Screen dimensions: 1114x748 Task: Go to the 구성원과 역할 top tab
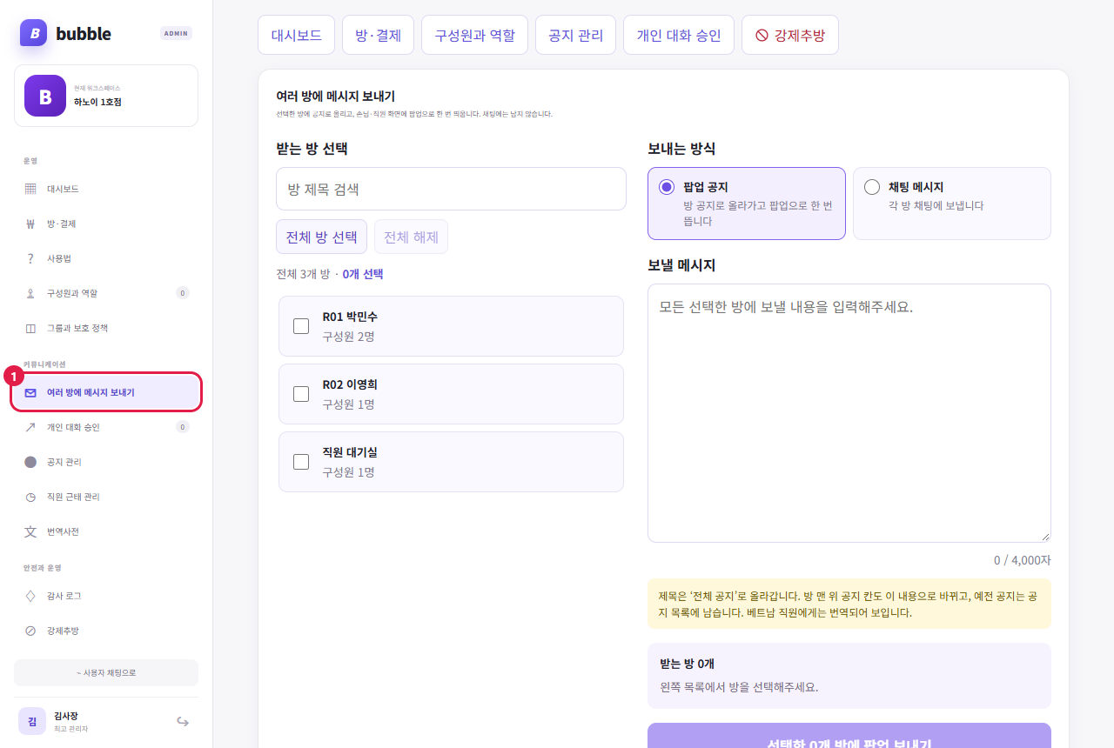point(474,35)
